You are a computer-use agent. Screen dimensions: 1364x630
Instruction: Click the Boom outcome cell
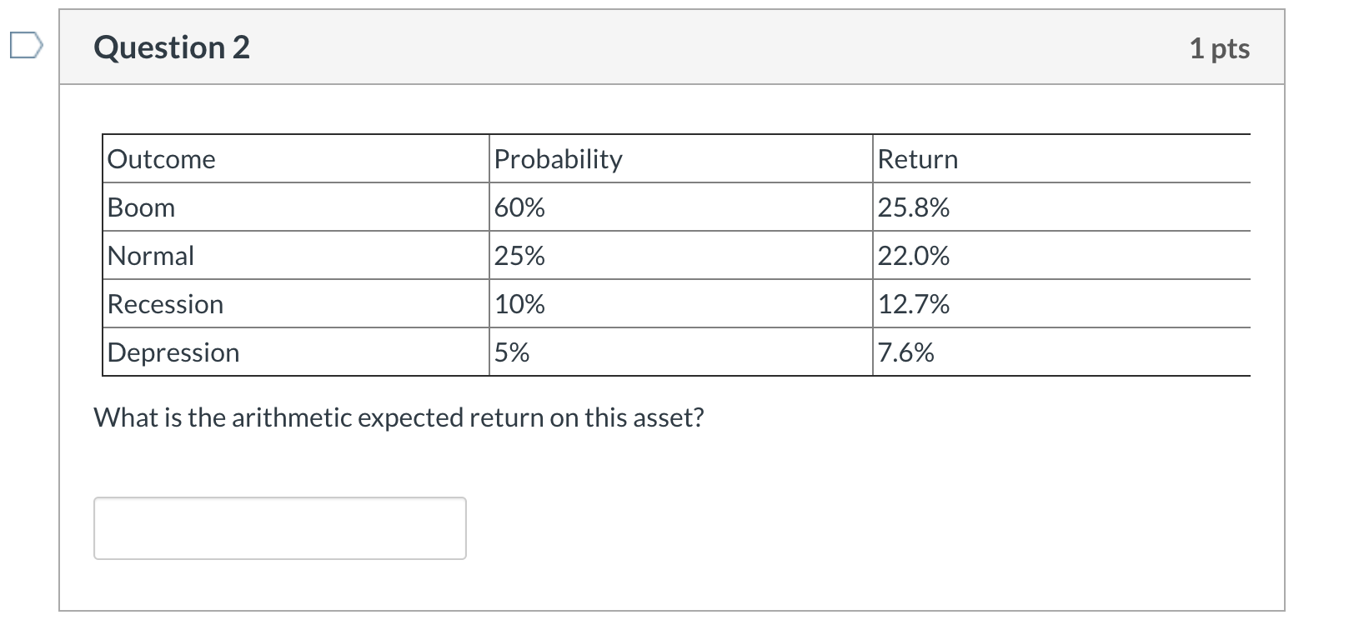tap(140, 207)
